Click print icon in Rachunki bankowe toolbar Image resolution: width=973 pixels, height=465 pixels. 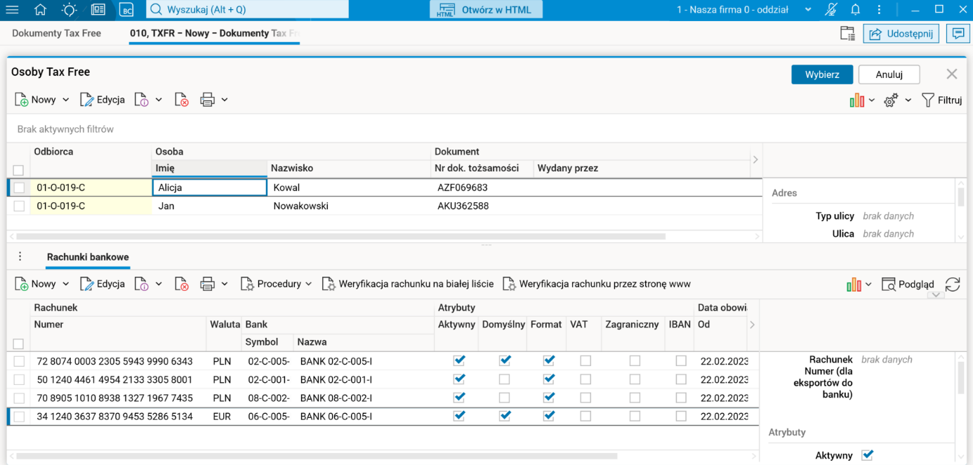point(207,284)
